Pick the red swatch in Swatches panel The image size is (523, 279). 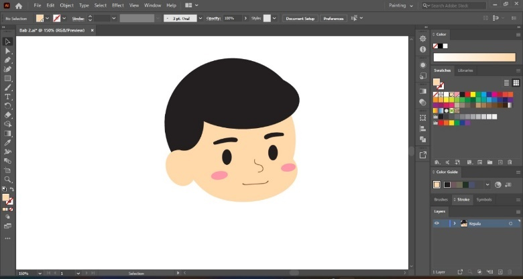click(x=467, y=95)
